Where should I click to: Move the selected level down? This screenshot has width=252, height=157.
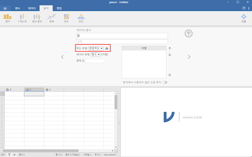click(170, 55)
